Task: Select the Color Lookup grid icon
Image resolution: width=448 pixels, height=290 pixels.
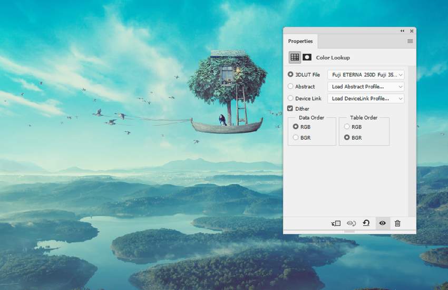Action: click(x=295, y=57)
